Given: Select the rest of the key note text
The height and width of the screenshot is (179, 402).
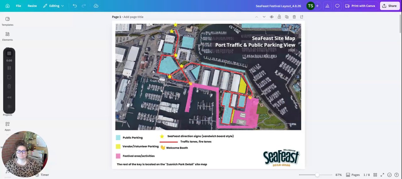Looking at the screenshot, I should click(x=162, y=164).
